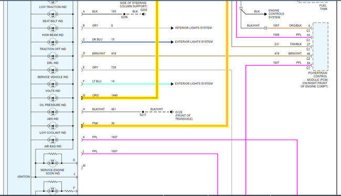Click the GRY 728 wire label at pin E
Viewport: 341px width, 196px height.
click(104, 67)
